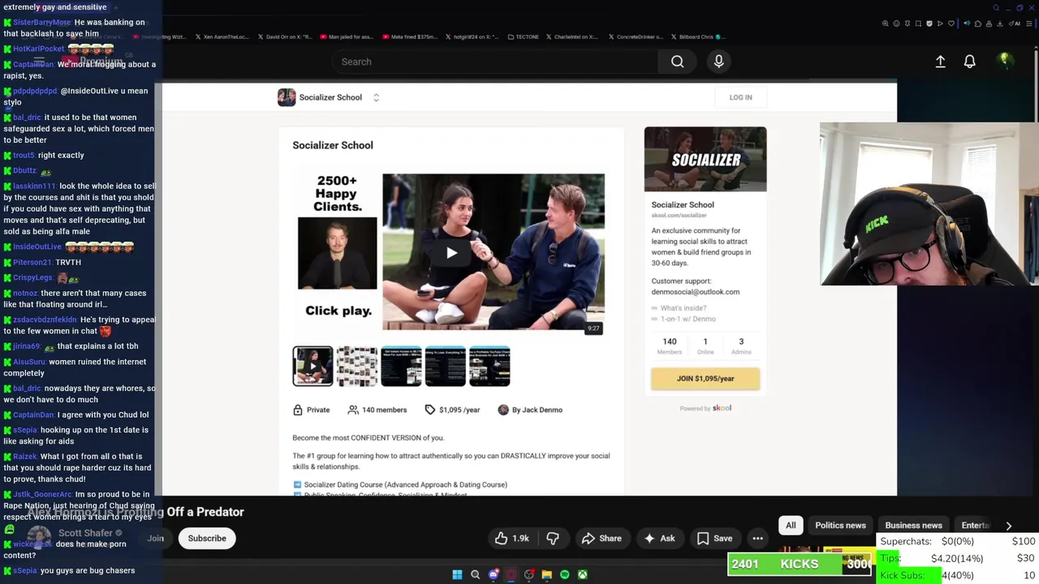Screen dimensions: 1039x584
Task: Click into the YouTube Search field
Action: tap(495, 62)
